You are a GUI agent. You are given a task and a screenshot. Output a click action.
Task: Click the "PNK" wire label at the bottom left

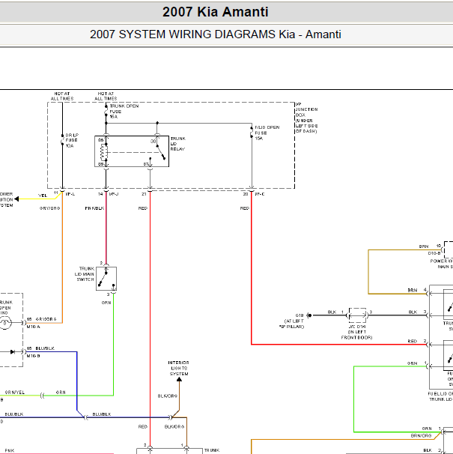10,450
